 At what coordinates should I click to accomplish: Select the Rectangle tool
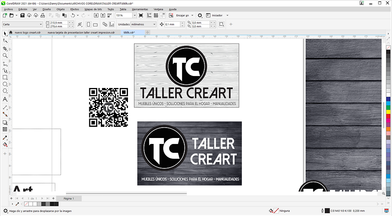tap(5, 78)
